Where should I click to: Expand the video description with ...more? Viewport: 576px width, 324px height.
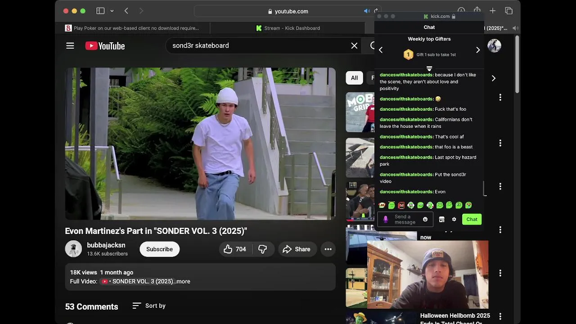[182, 281]
